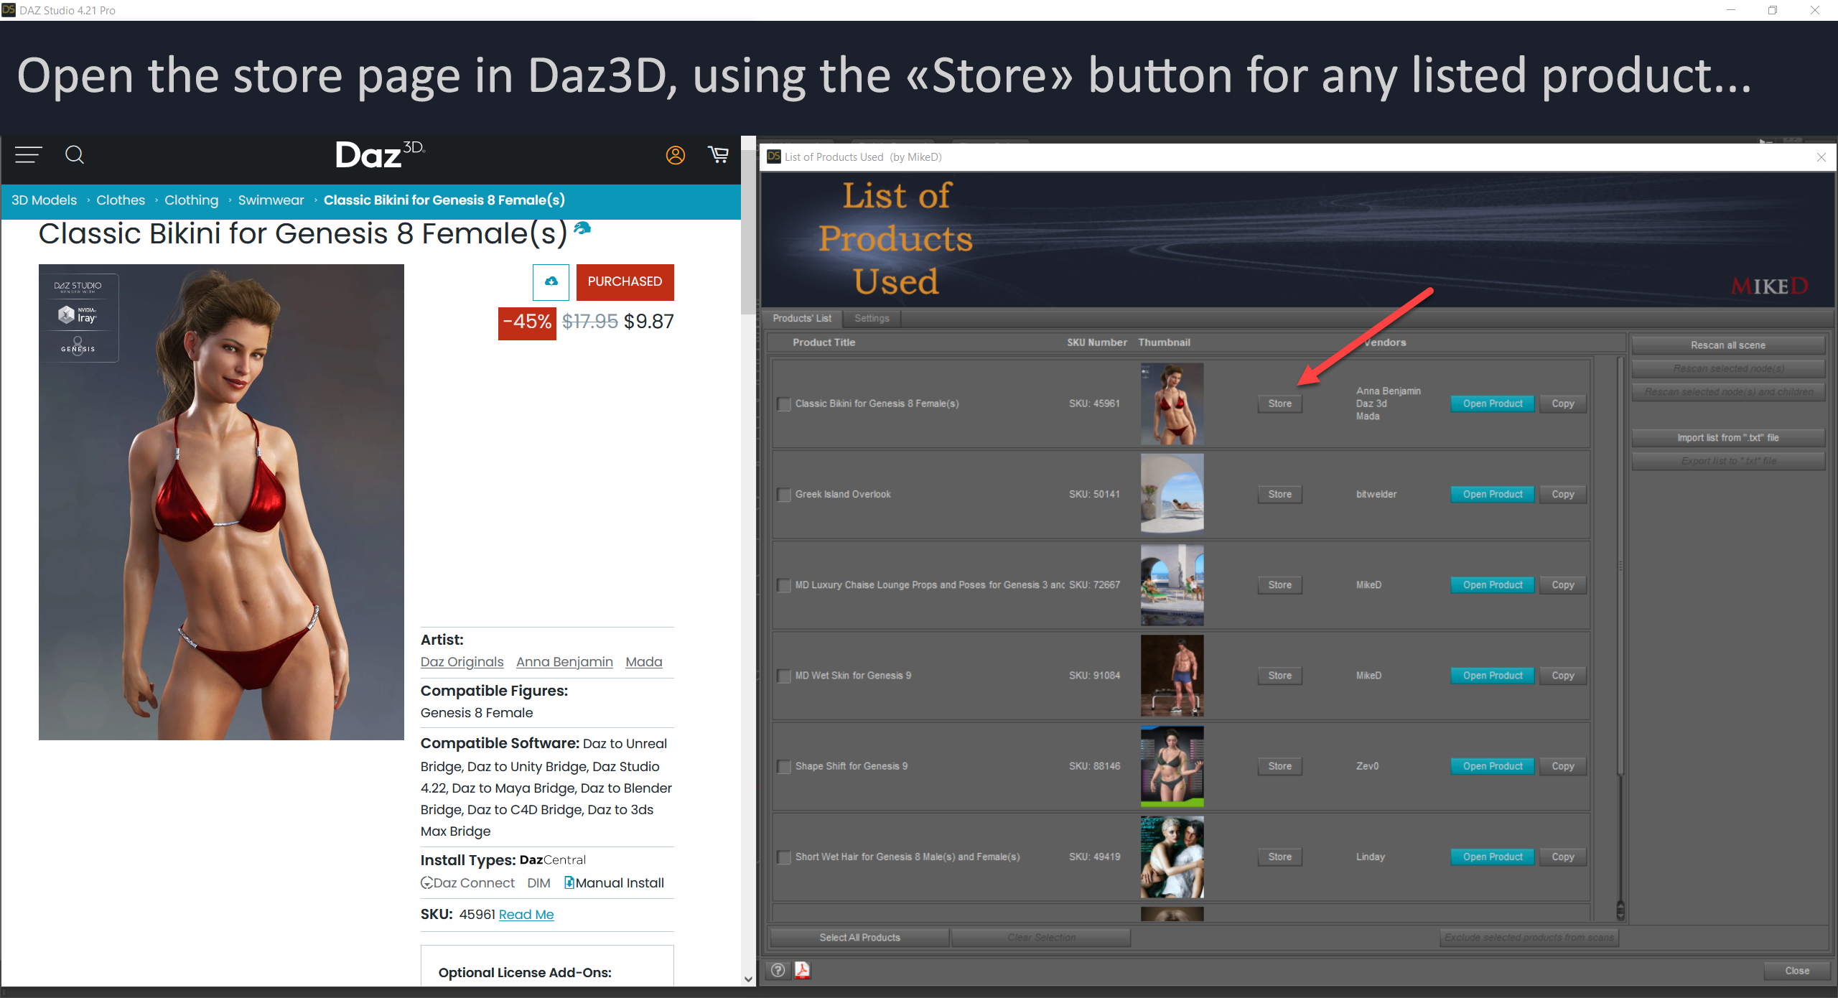Click the blue icon after the product title
The width and height of the screenshot is (1838, 998).
[582, 228]
